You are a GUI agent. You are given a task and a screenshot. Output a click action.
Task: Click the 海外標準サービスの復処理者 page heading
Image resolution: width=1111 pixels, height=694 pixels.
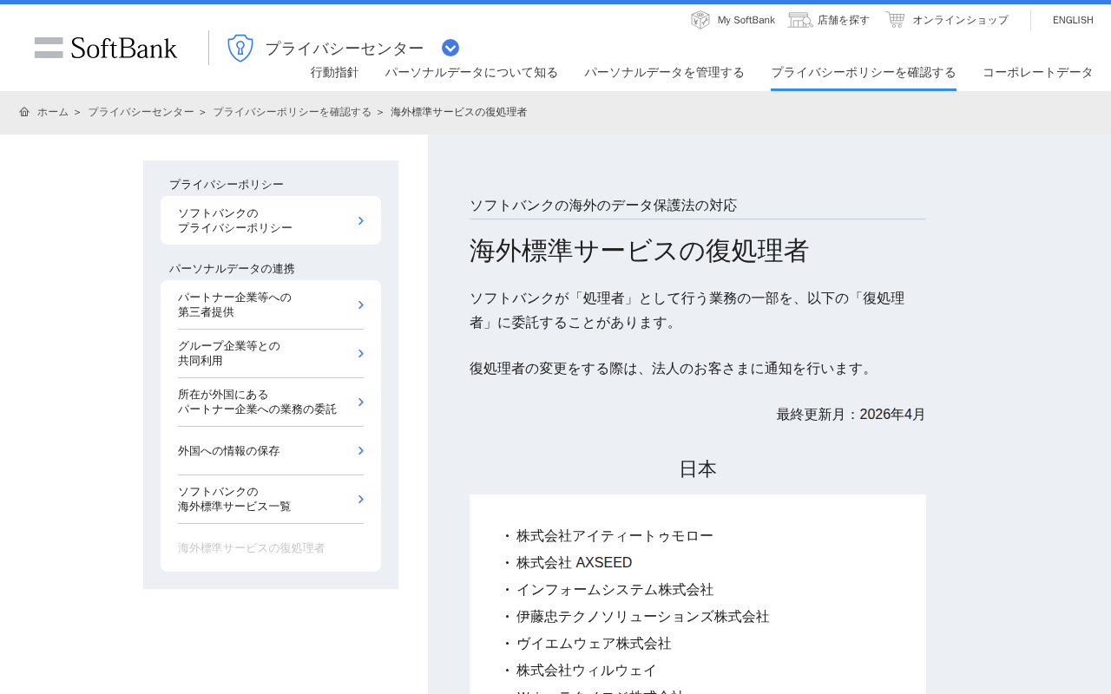640,251
